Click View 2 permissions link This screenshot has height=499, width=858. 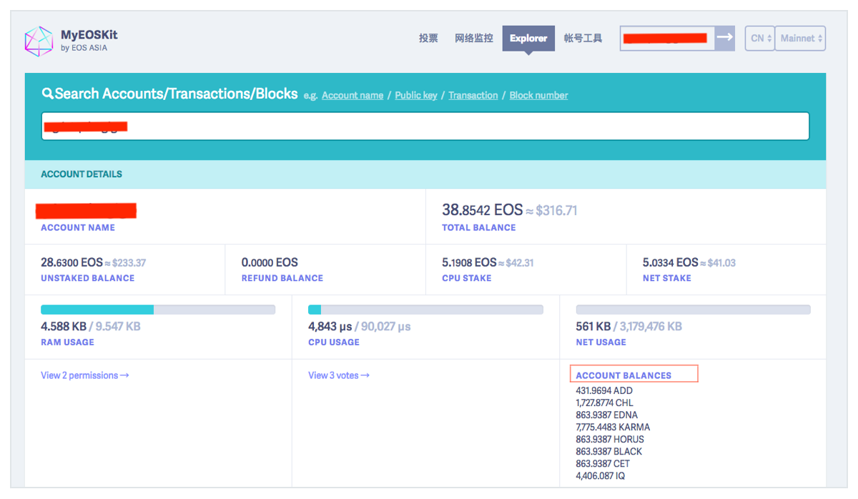click(84, 375)
